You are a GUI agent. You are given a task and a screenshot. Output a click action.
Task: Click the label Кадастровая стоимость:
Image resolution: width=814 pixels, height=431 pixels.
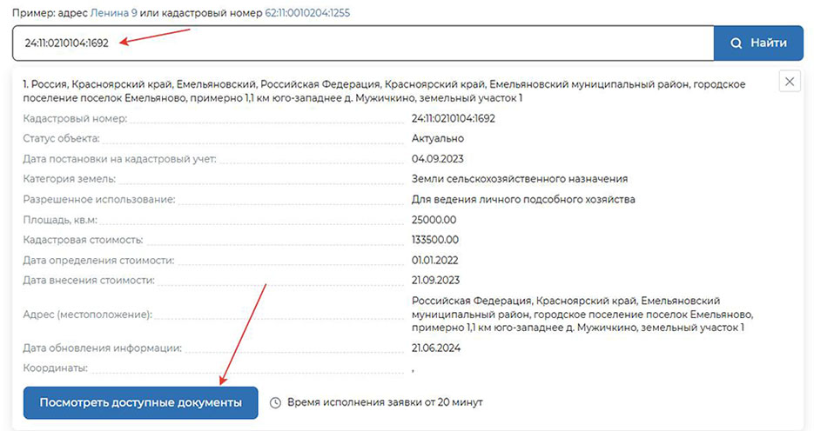click(83, 240)
